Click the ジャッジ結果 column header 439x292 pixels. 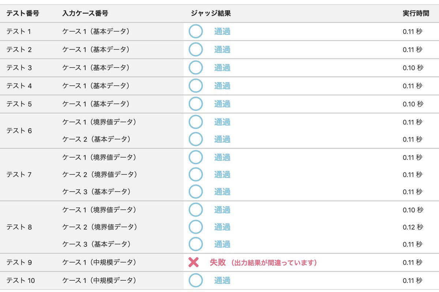pos(211,14)
